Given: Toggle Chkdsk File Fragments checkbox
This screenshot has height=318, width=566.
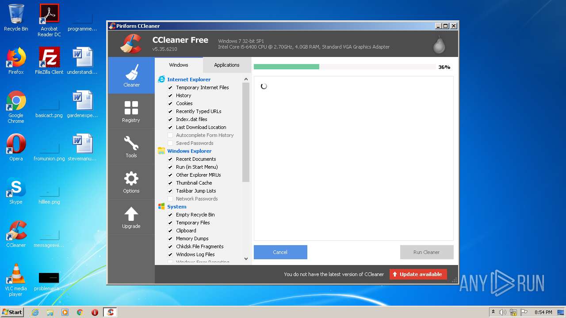Looking at the screenshot, I should coord(170,246).
